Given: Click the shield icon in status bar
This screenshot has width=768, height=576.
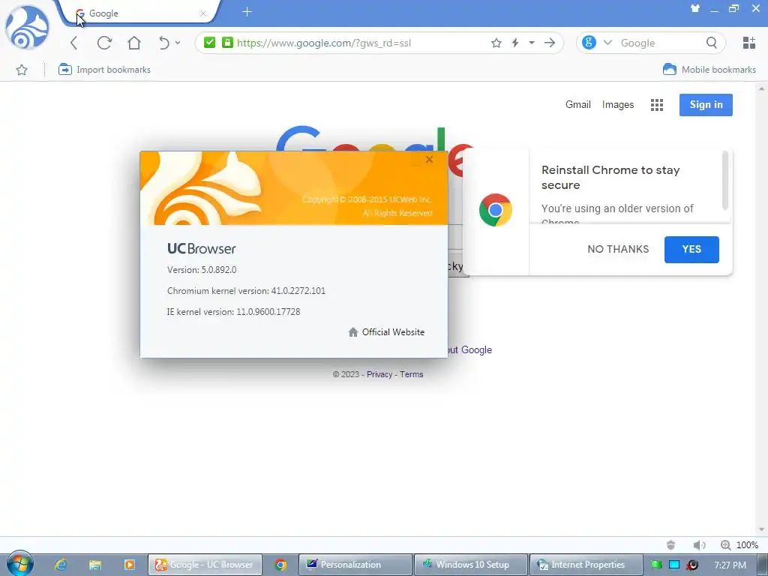Looking at the screenshot, I should click(x=671, y=544).
